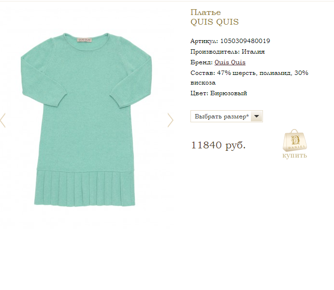Click the QUIS QUIS heading text
Image resolution: width=334 pixels, height=290 pixels.
pos(215,22)
